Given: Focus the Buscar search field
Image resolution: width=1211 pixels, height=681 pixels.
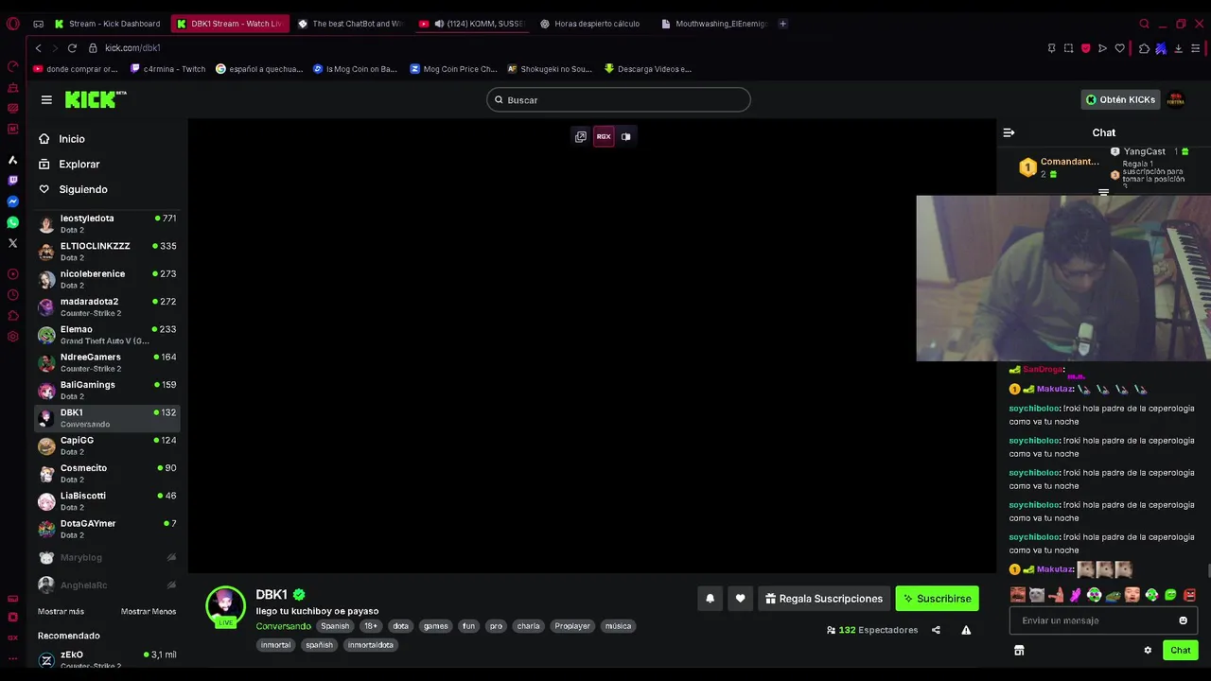Looking at the screenshot, I should click(619, 99).
